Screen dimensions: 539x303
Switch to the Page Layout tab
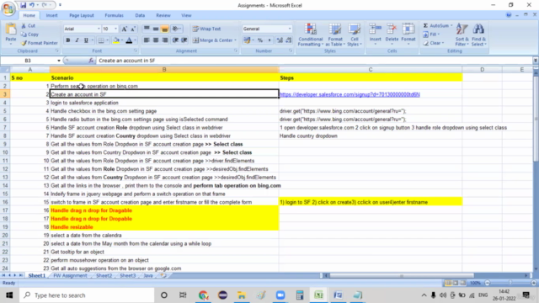pyautogui.click(x=82, y=15)
